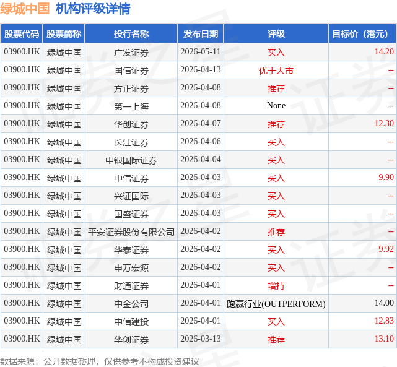Click the date 2026-04-04
The width and height of the screenshot is (397, 367).
(x=201, y=159)
